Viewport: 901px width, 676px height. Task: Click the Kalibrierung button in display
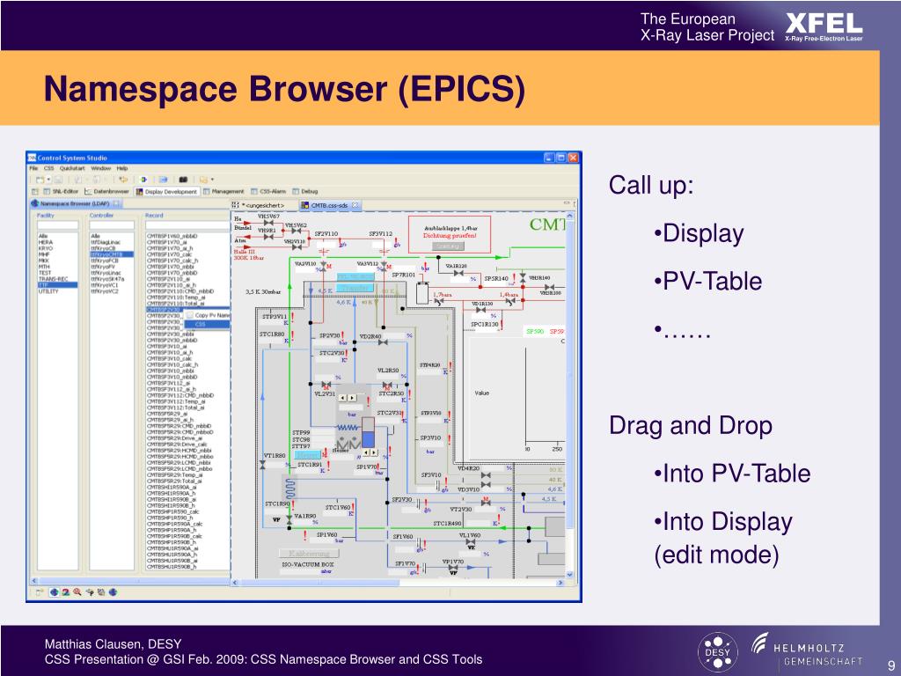click(309, 553)
